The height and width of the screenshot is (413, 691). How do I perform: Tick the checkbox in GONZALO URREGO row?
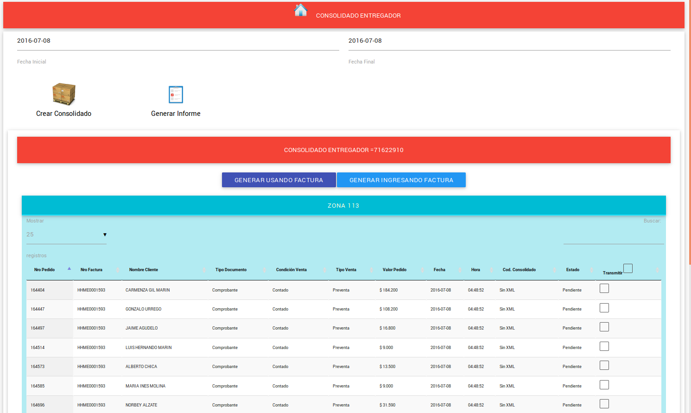(604, 308)
